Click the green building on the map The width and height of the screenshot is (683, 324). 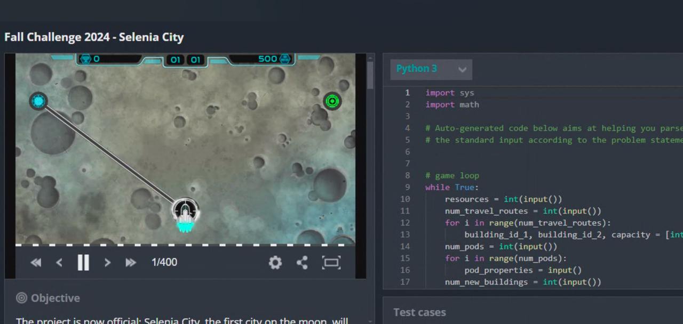tap(332, 101)
